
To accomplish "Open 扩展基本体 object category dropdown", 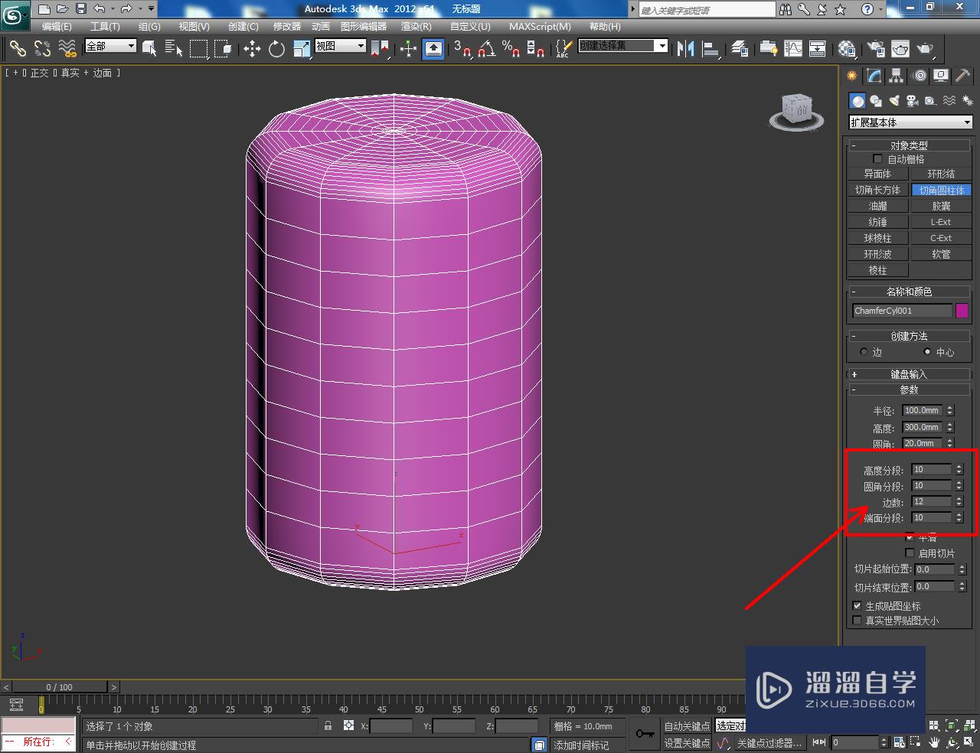I will coord(910,122).
